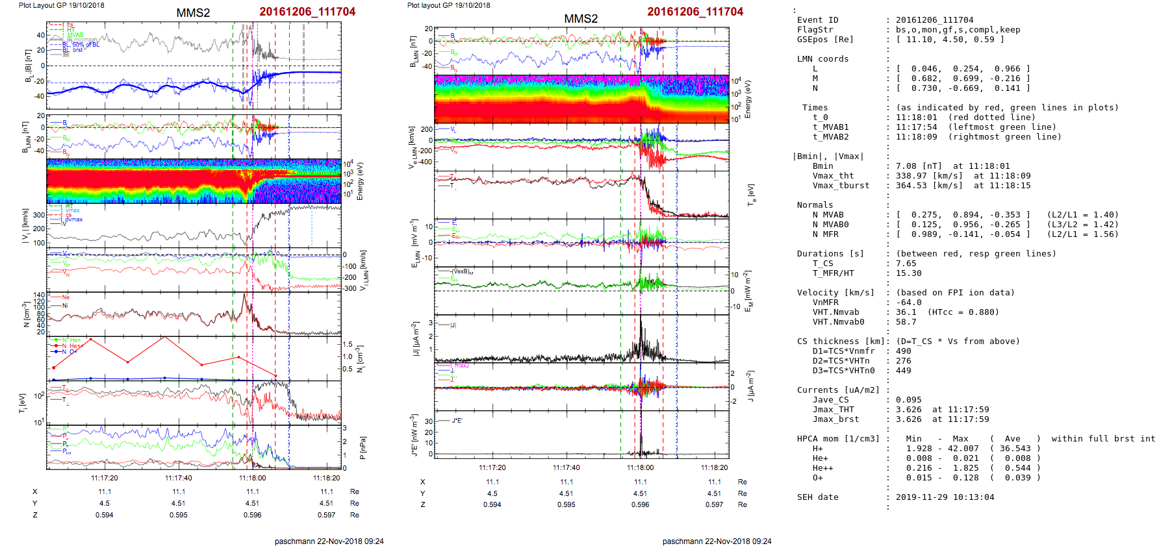Click the energy spectrogram in the left plot

(194, 180)
